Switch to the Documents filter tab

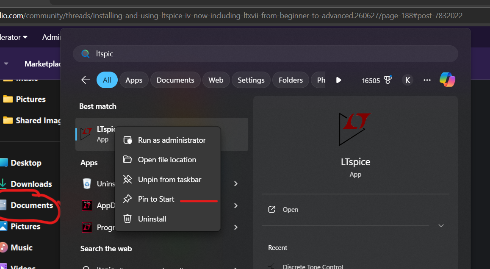(175, 80)
